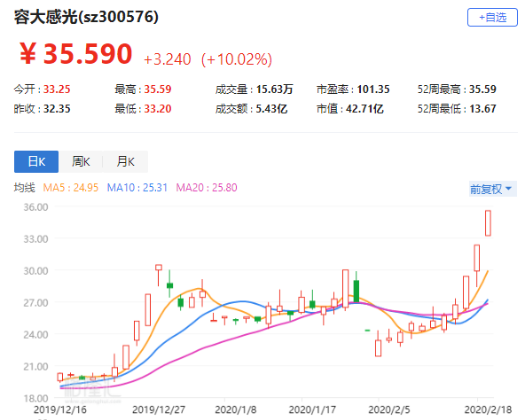Click the 2020/2/18 date marker on axis
The width and height of the screenshot is (525, 420).
point(488,409)
